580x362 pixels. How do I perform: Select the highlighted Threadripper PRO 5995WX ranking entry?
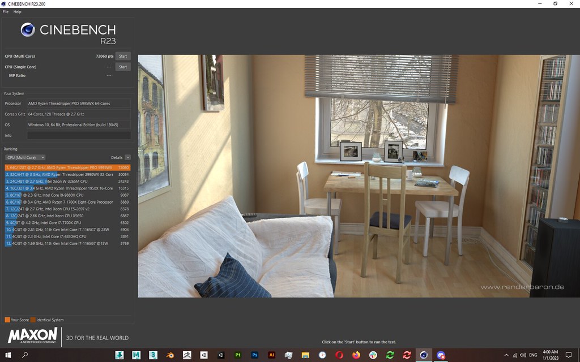point(67,167)
